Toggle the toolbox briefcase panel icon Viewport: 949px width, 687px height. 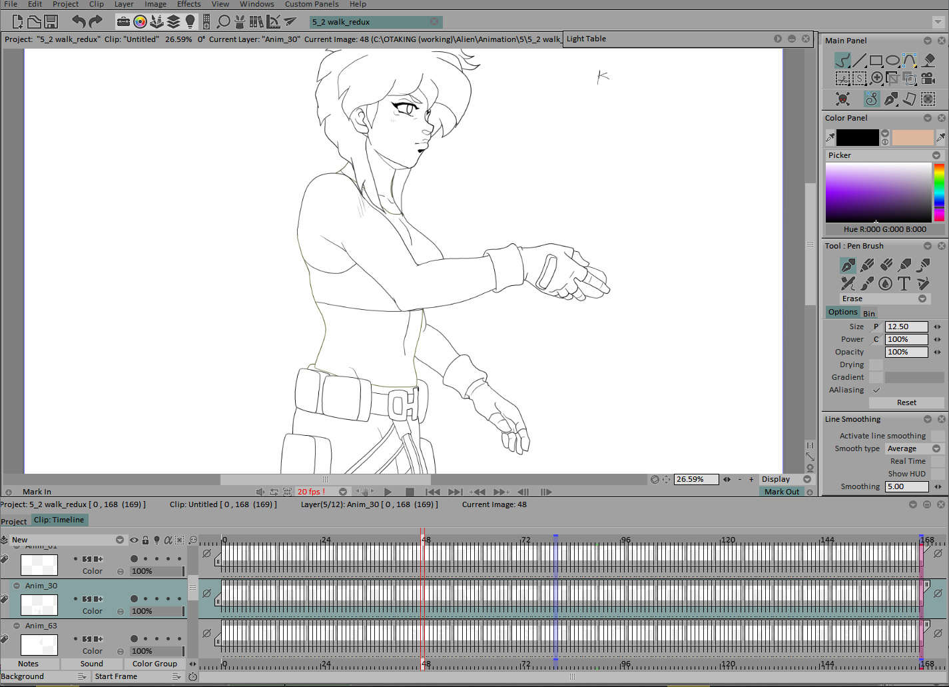coord(123,22)
